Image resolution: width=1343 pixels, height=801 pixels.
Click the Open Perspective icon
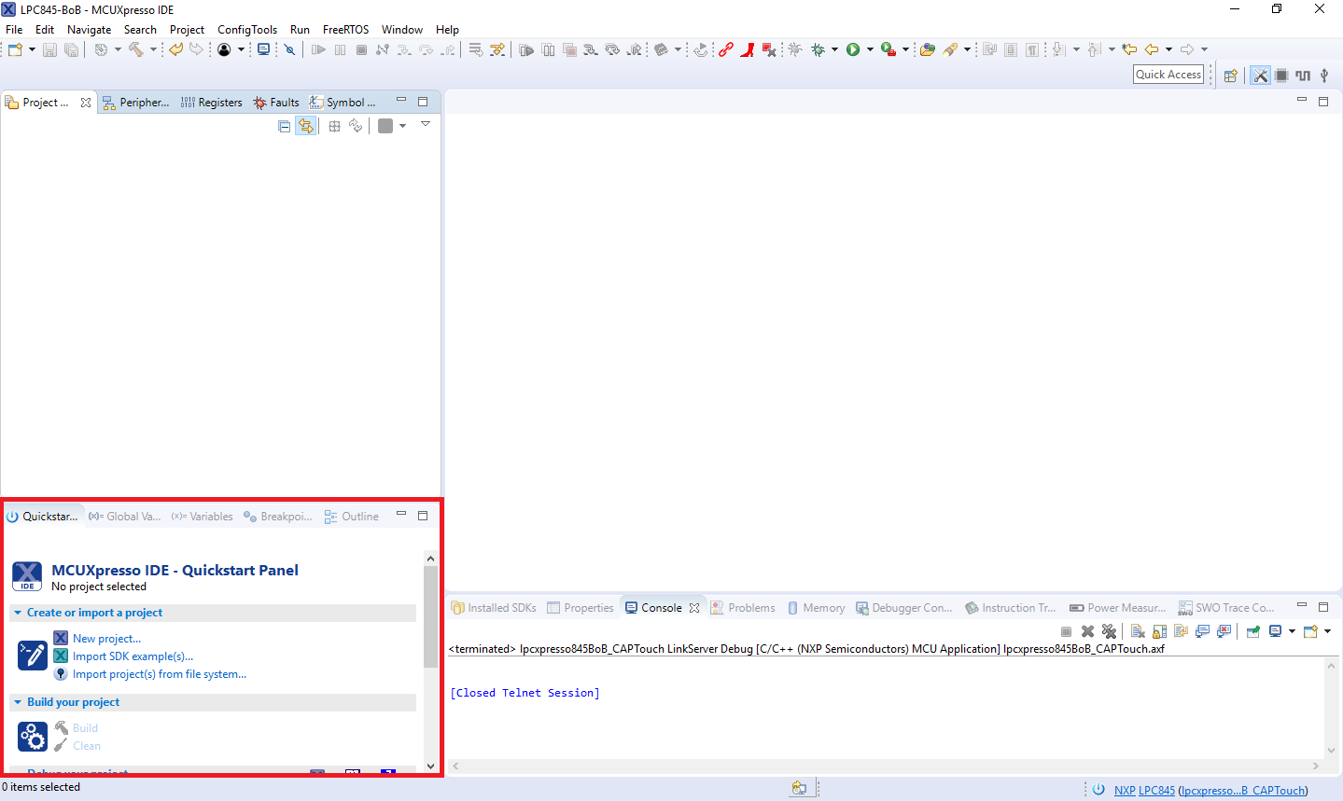(x=1230, y=76)
